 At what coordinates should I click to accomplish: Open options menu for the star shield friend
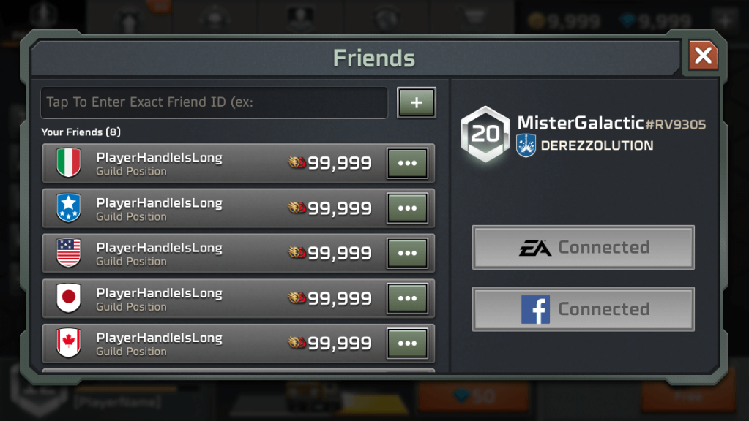[x=407, y=208]
